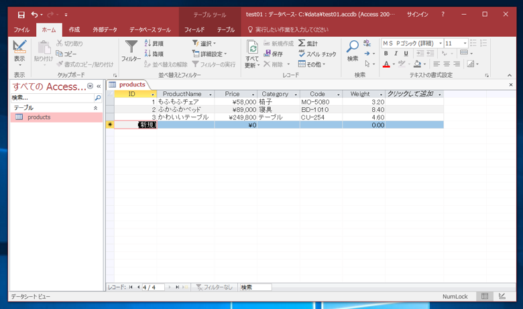Click the Tell Me search box

tap(288, 29)
